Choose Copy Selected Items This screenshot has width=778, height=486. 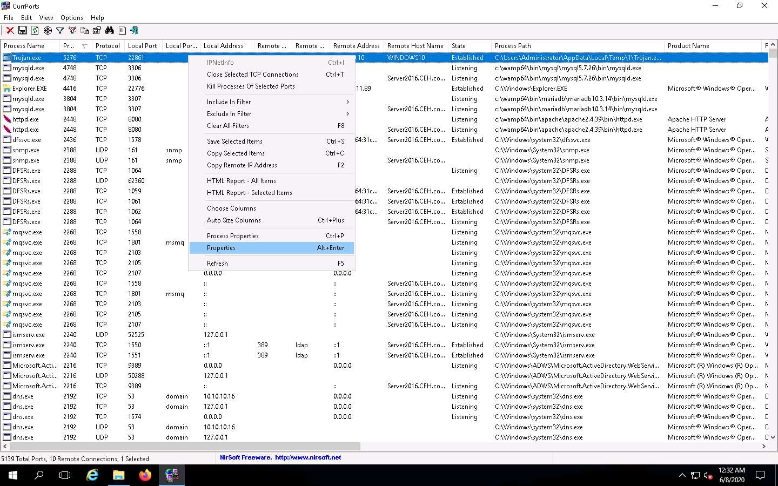[x=271, y=153]
